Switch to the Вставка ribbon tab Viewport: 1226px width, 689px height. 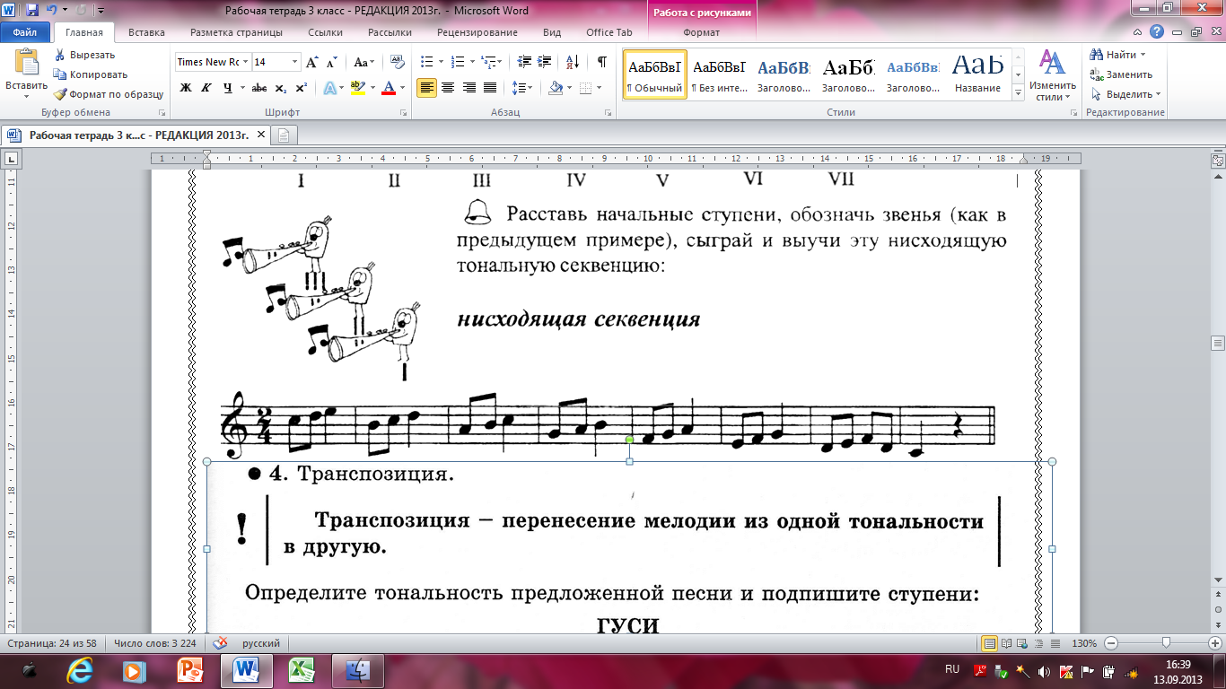coord(146,32)
